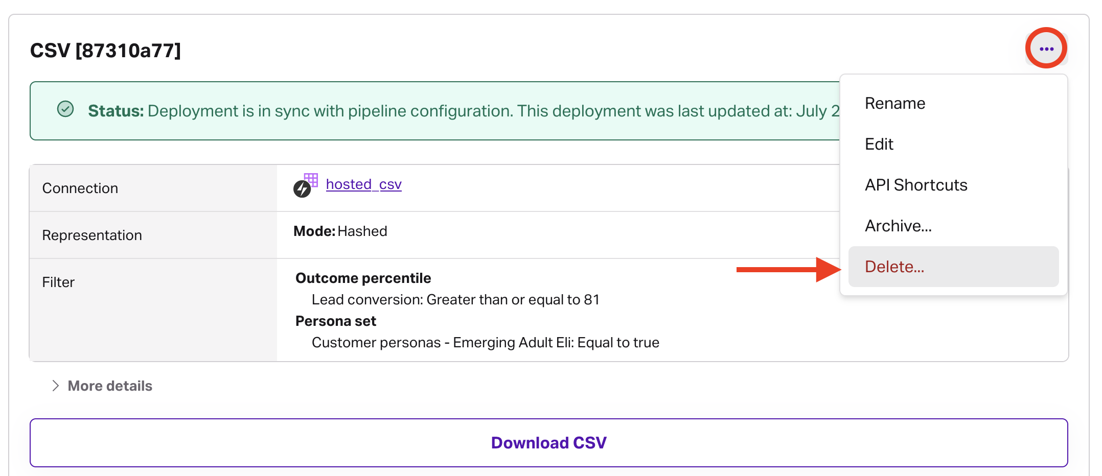Screen dimensions: 1102x476
Task: Click the Filter row label
Action: tap(58, 282)
